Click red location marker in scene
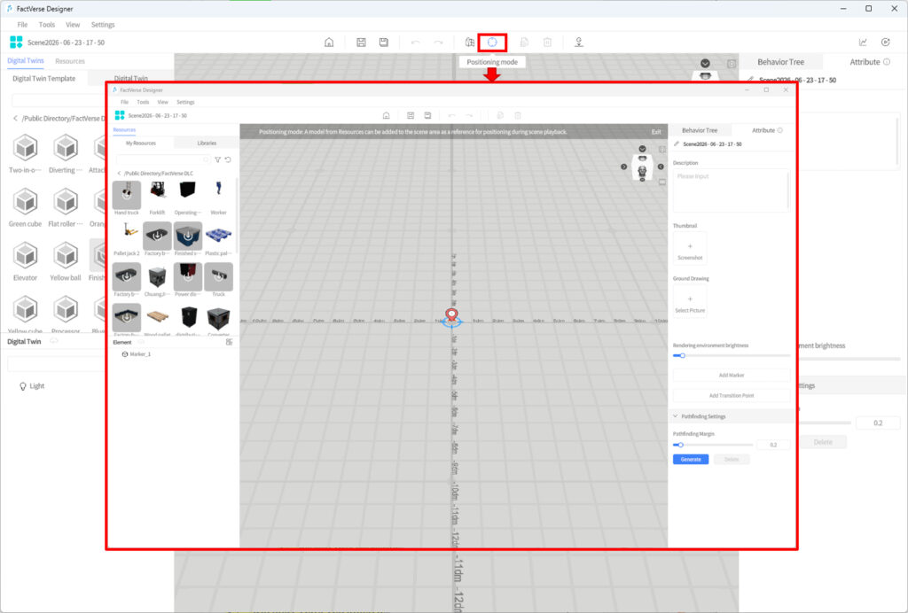Image resolution: width=908 pixels, height=613 pixels. click(451, 315)
